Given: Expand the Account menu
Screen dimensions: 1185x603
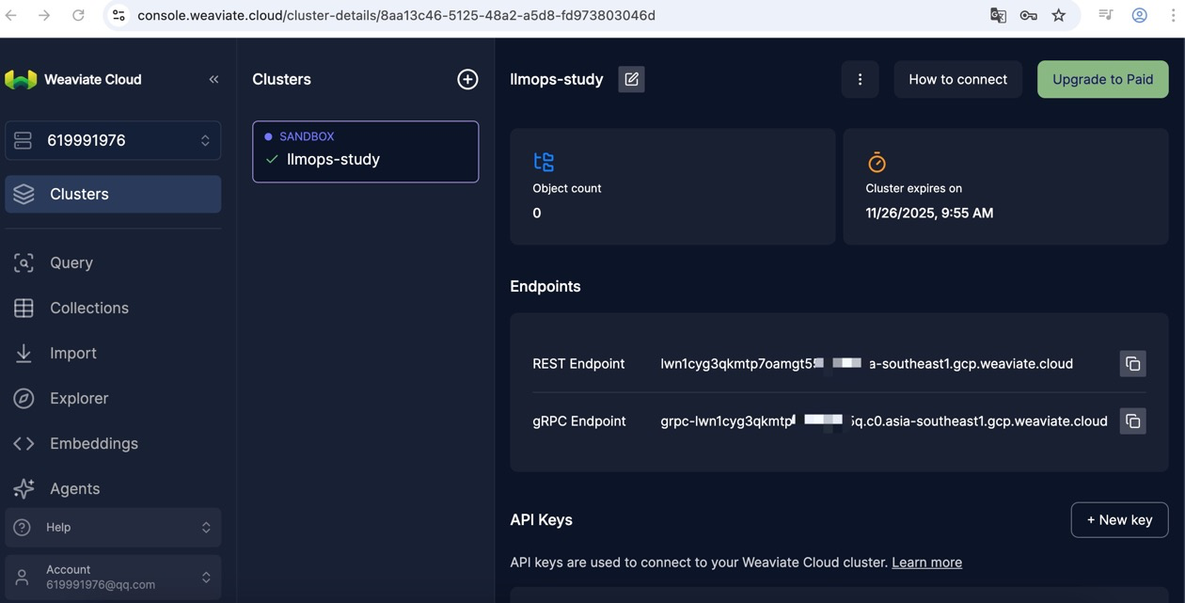Looking at the screenshot, I should [x=113, y=577].
